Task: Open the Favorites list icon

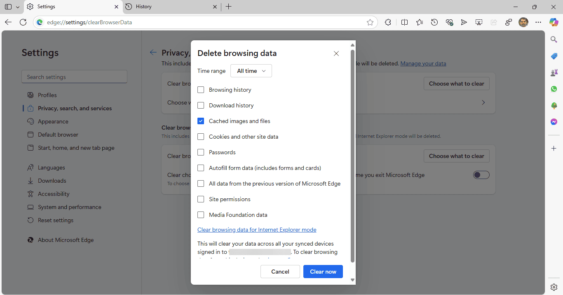Action: (x=420, y=22)
